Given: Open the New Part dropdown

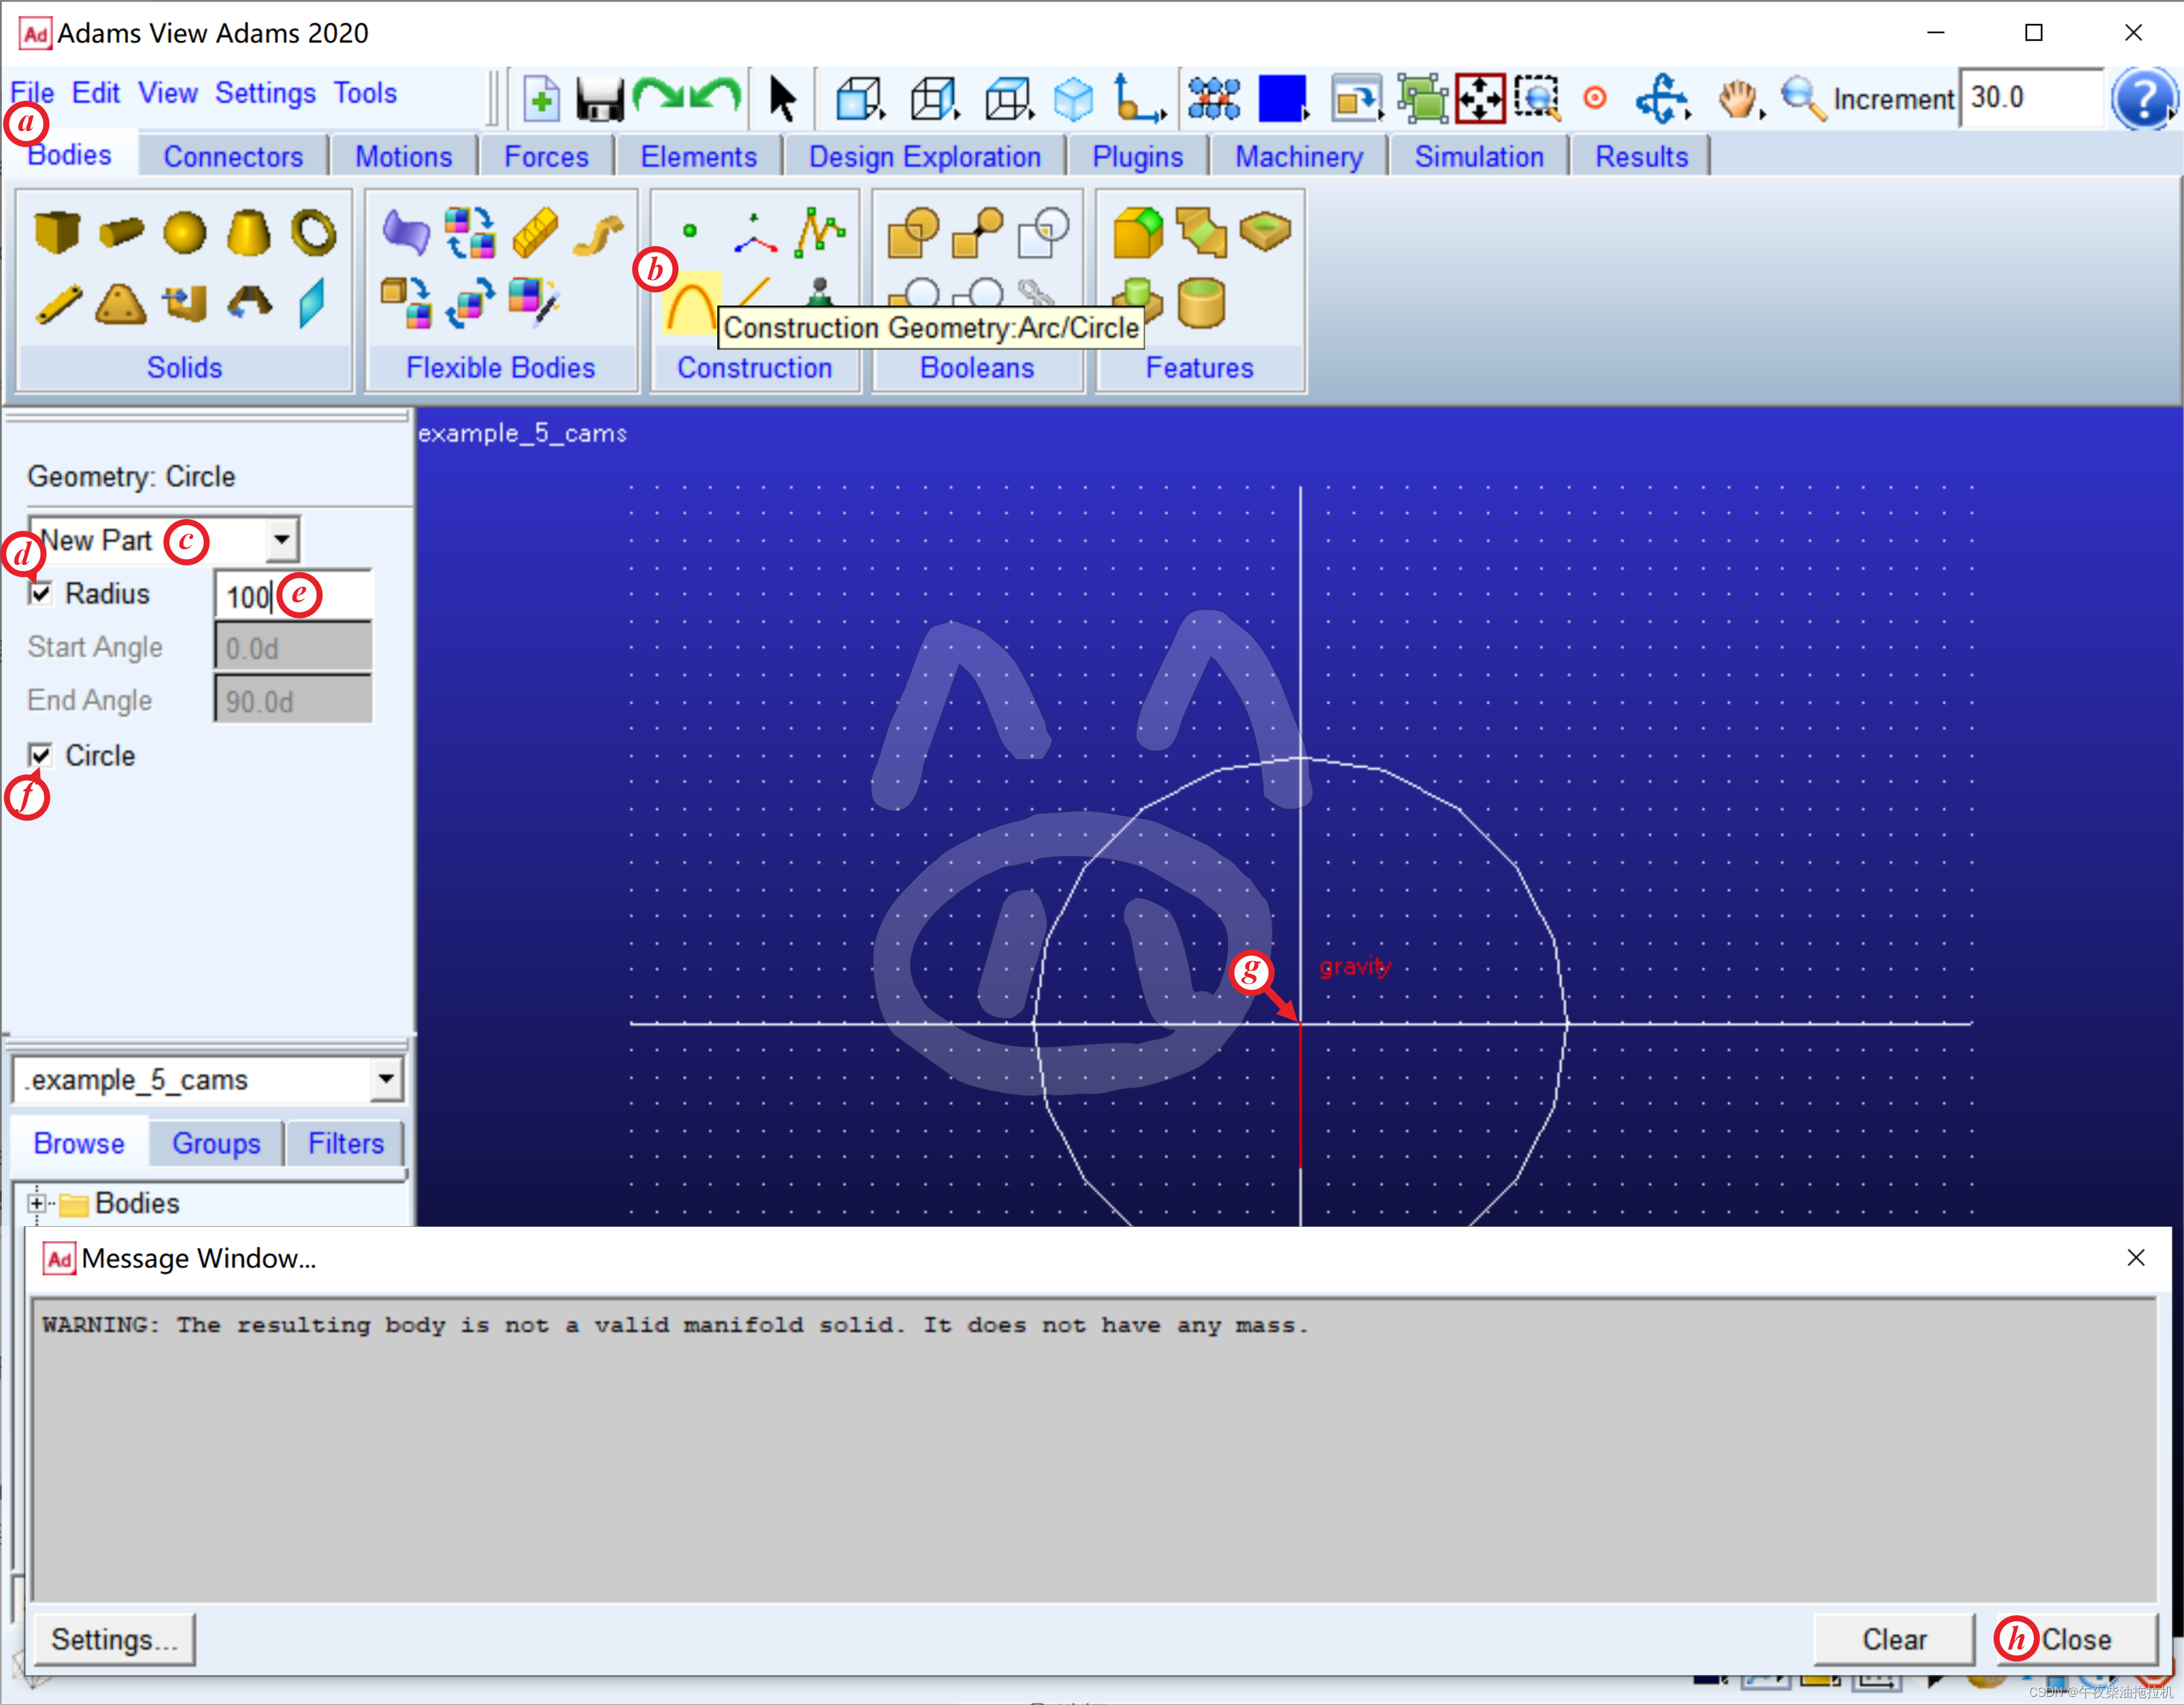Looking at the screenshot, I should (282, 540).
